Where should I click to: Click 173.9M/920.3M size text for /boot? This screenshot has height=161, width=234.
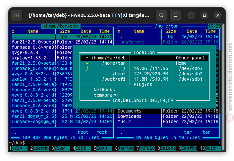151,74
